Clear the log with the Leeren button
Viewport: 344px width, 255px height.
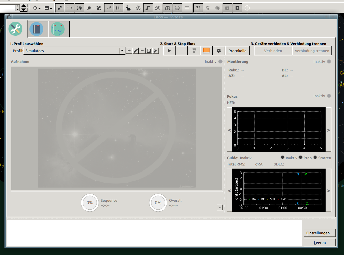[x=320, y=243]
